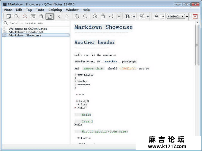Click the scrollbar up arrow in editor
Image resolution: width=202 pixels, height=151 pixels.
[x=197, y=23]
